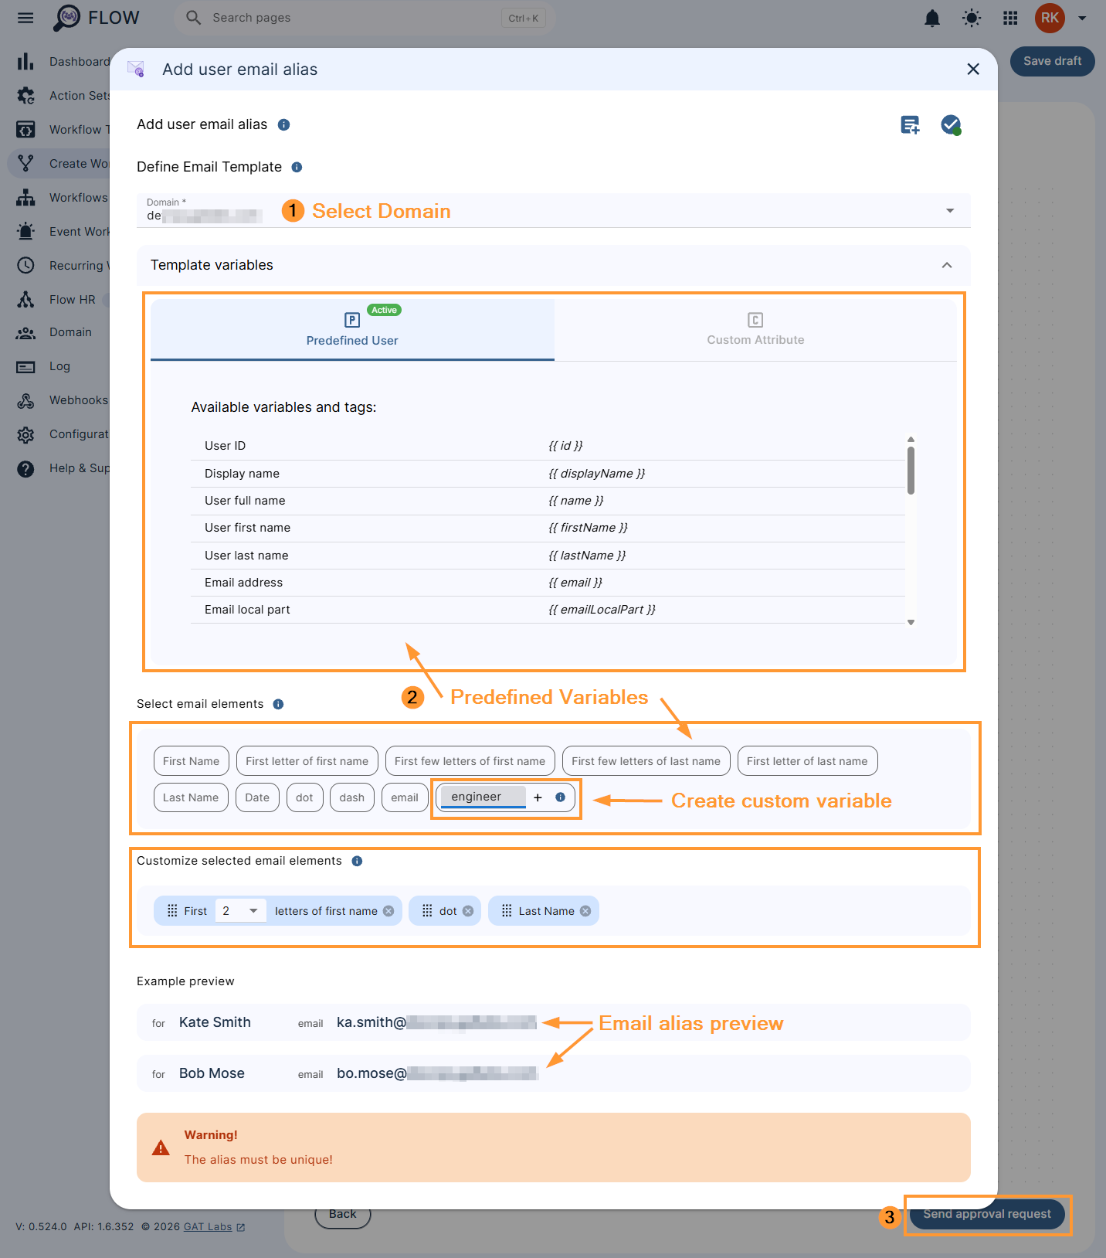This screenshot has width=1106, height=1258.
Task: Switch to Custom Attribute tab
Action: [x=755, y=330]
